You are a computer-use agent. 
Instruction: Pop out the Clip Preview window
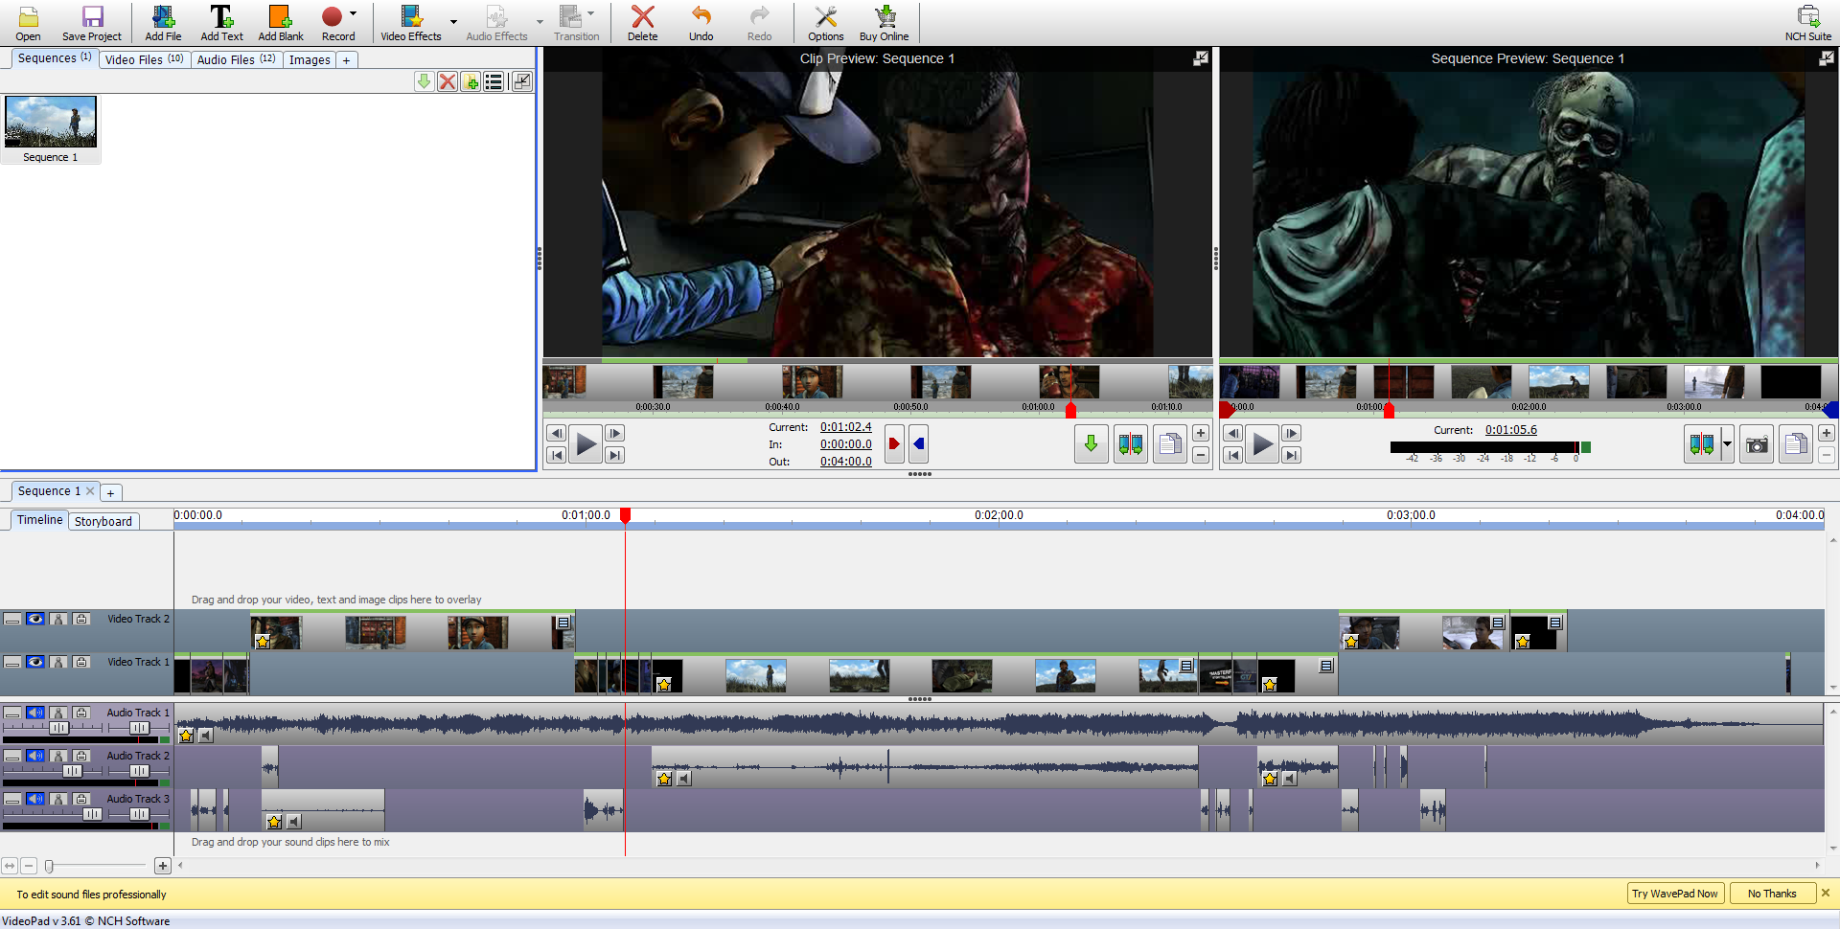(x=1201, y=58)
